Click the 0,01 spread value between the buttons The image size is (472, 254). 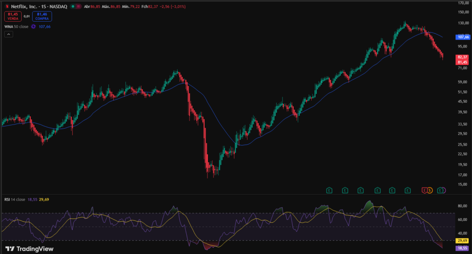point(27,16)
